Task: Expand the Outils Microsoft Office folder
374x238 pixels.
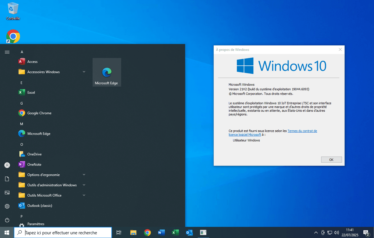Action: point(52,195)
